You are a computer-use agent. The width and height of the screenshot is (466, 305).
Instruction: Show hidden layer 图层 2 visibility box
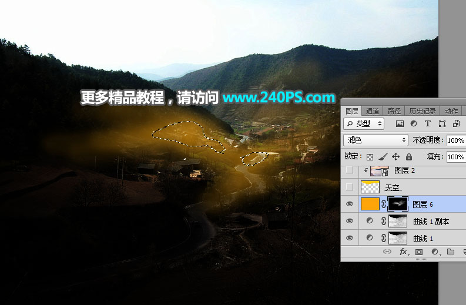click(350, 170)
